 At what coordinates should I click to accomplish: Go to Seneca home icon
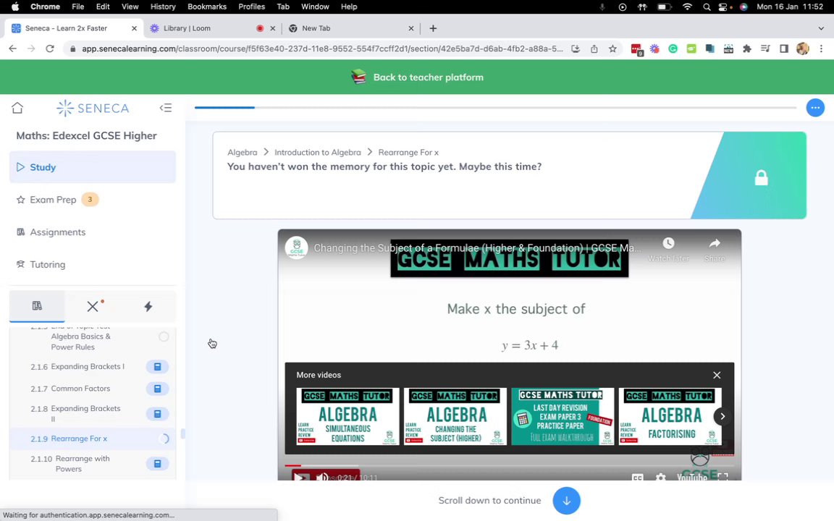tap(17, 108)
